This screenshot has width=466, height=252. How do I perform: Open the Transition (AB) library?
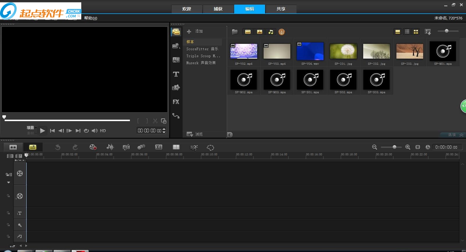coord(176,60)
